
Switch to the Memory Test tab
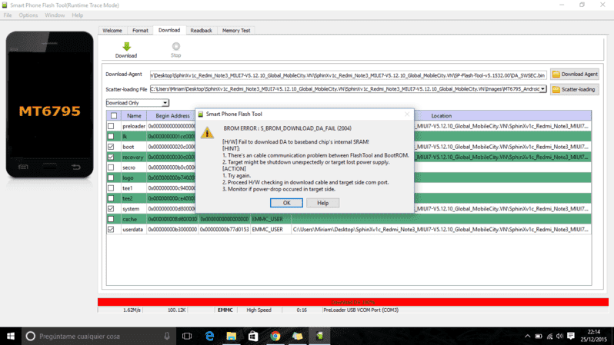pos(236,31)
